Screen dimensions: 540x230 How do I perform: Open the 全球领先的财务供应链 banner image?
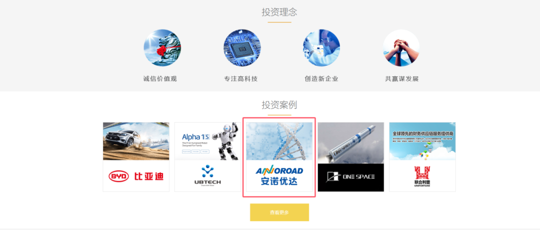(422, 141)
